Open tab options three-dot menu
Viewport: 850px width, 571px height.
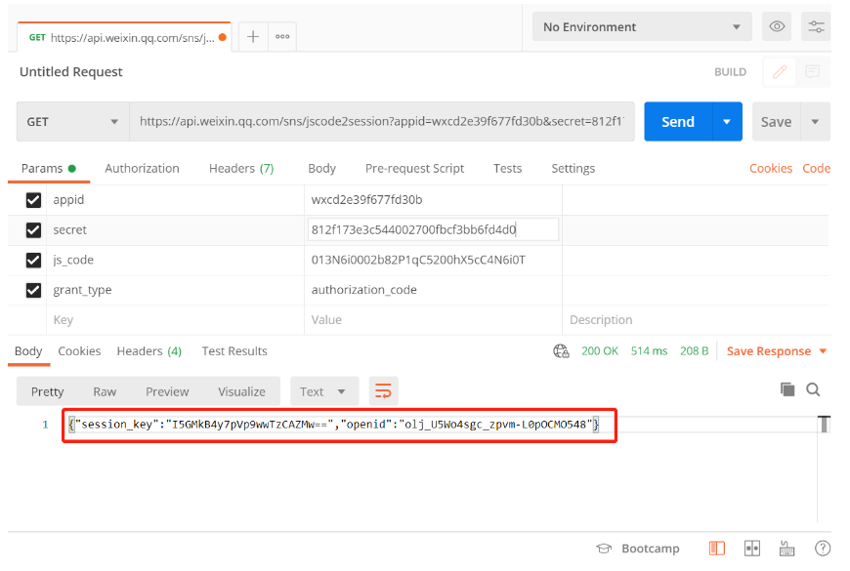(282, 37)
